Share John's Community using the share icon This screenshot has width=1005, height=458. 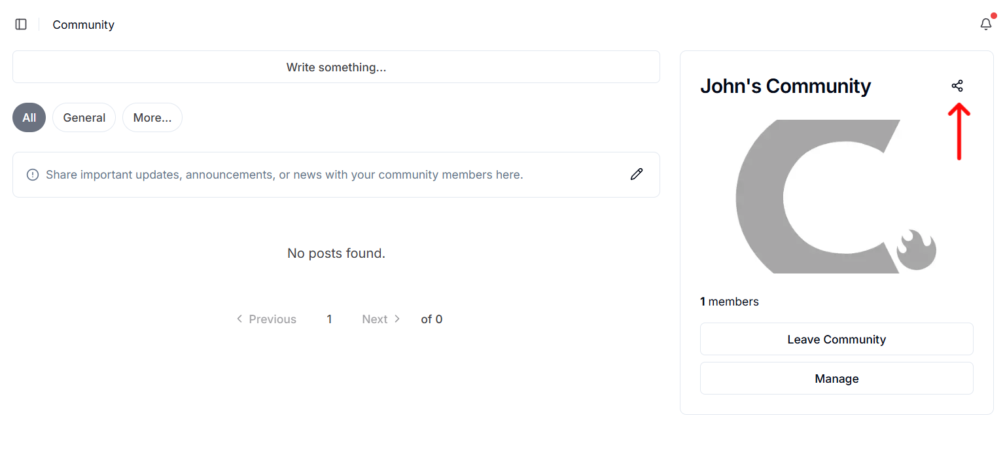click(957, 85)
